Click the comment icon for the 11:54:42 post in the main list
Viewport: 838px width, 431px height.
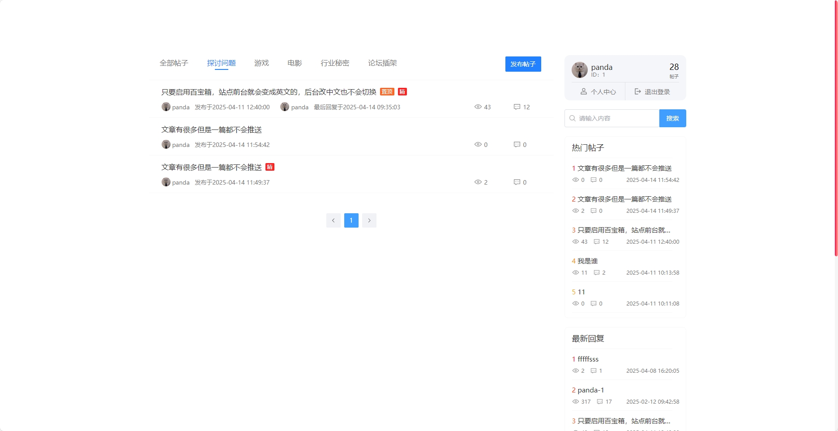517,145
